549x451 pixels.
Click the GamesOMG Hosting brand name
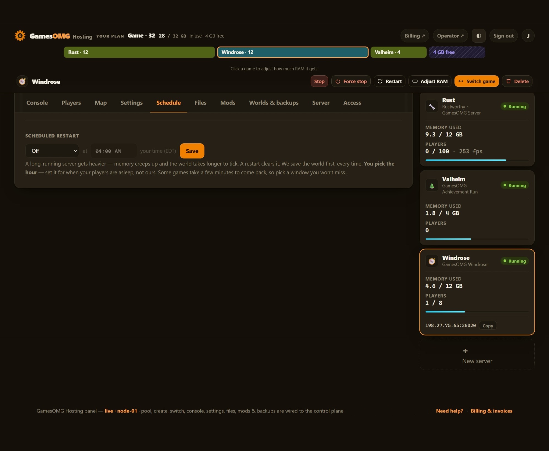(x=61, y=36)
